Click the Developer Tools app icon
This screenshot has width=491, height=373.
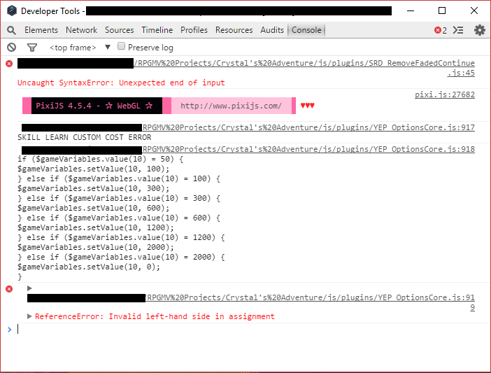pos(12,11)
